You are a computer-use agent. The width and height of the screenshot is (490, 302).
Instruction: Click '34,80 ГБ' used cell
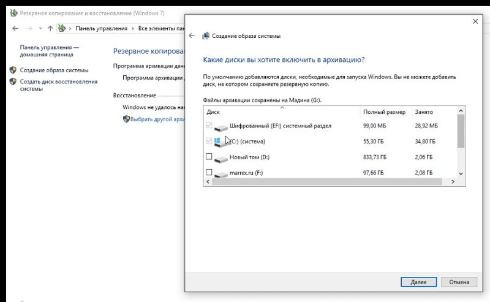425,142
